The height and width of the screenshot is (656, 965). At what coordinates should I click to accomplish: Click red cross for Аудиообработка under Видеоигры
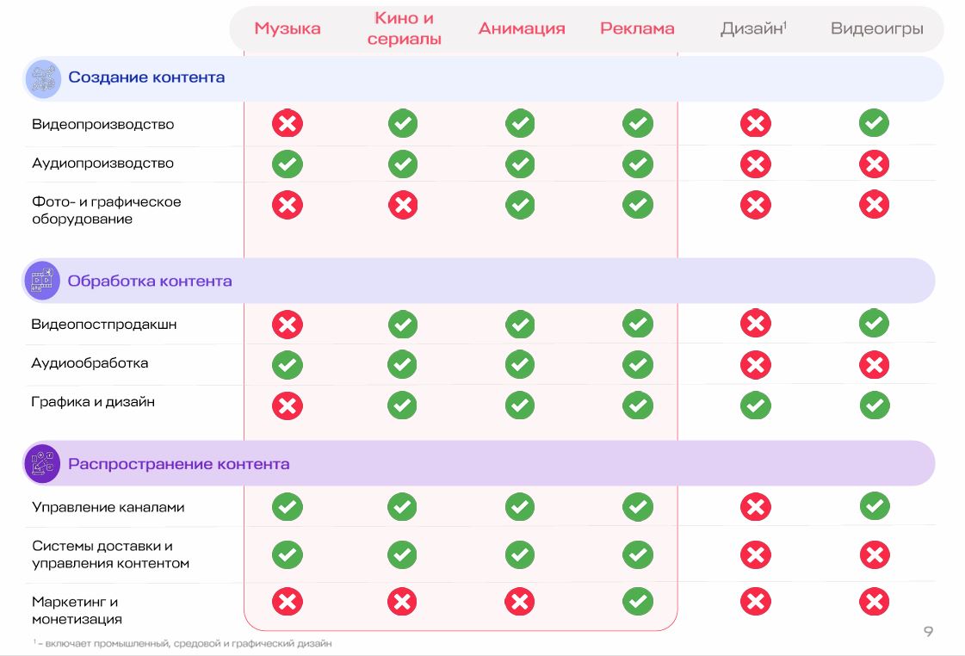tap(874, 365)
